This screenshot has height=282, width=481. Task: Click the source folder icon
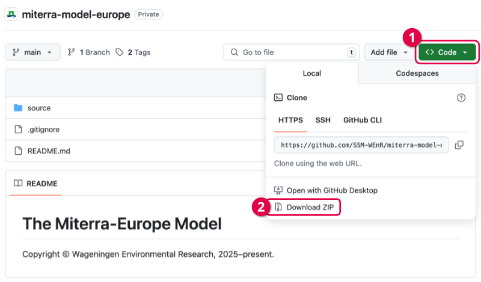point(18,108)
